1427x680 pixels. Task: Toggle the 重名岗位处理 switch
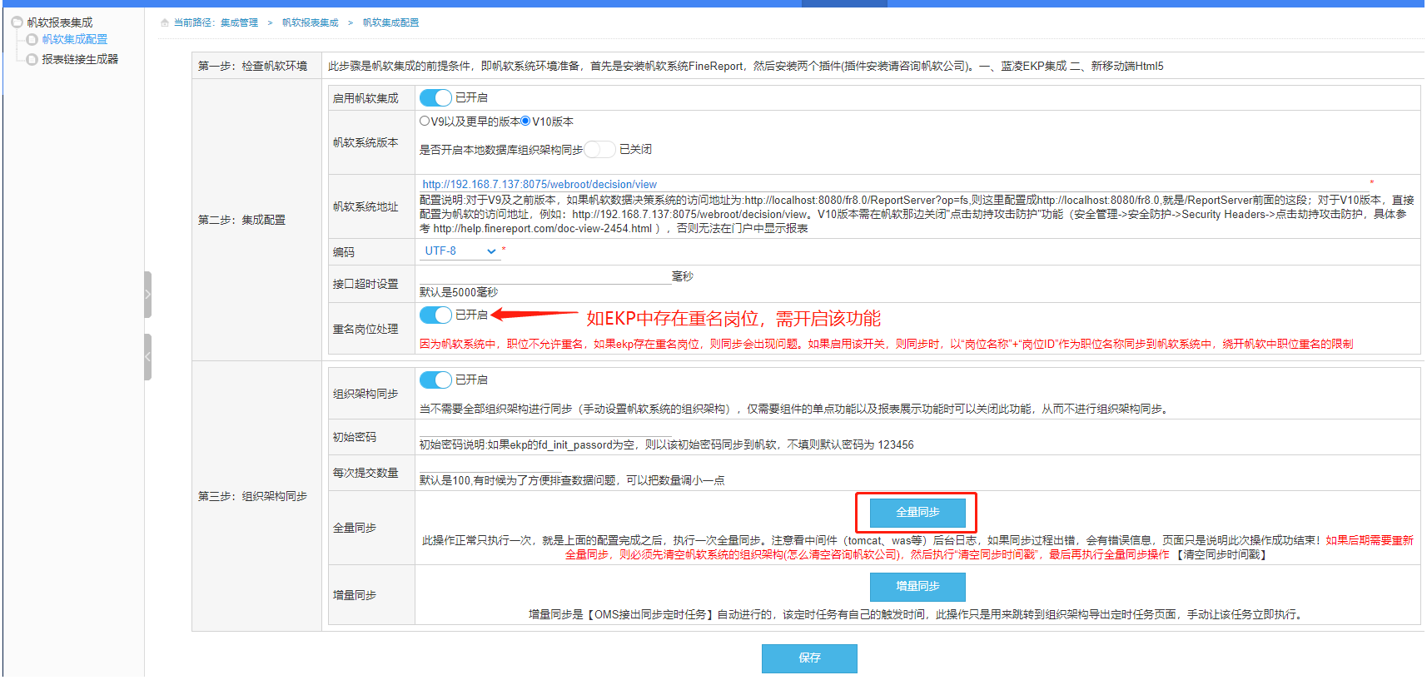click(435, 315)
